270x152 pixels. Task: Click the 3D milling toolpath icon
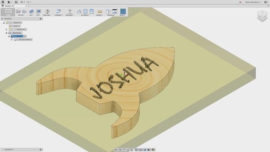(x=38, y=11)
